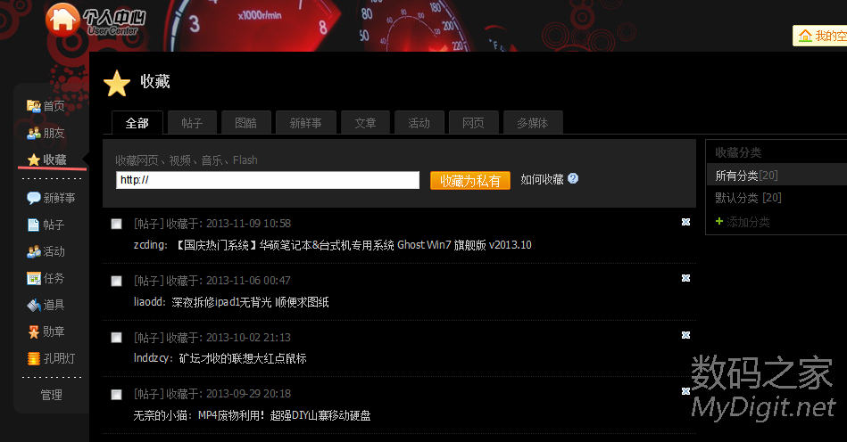Open 朋友 in the sidebar
The width and height of the screenshot is (847, 442).
pos(46,133)
